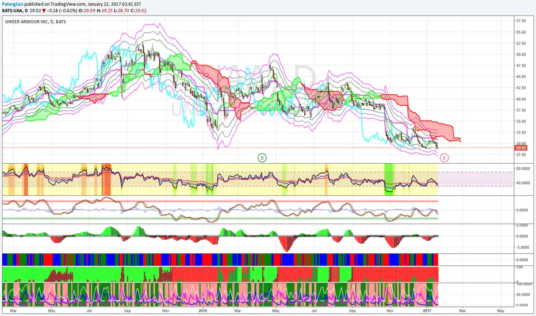Open the Petergluis author profile link

click(x=13, y=5)
